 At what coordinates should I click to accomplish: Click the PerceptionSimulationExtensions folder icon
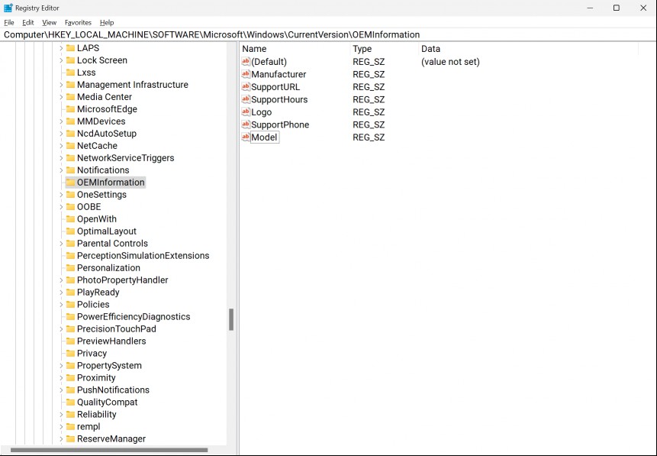(x=70, y=255)
